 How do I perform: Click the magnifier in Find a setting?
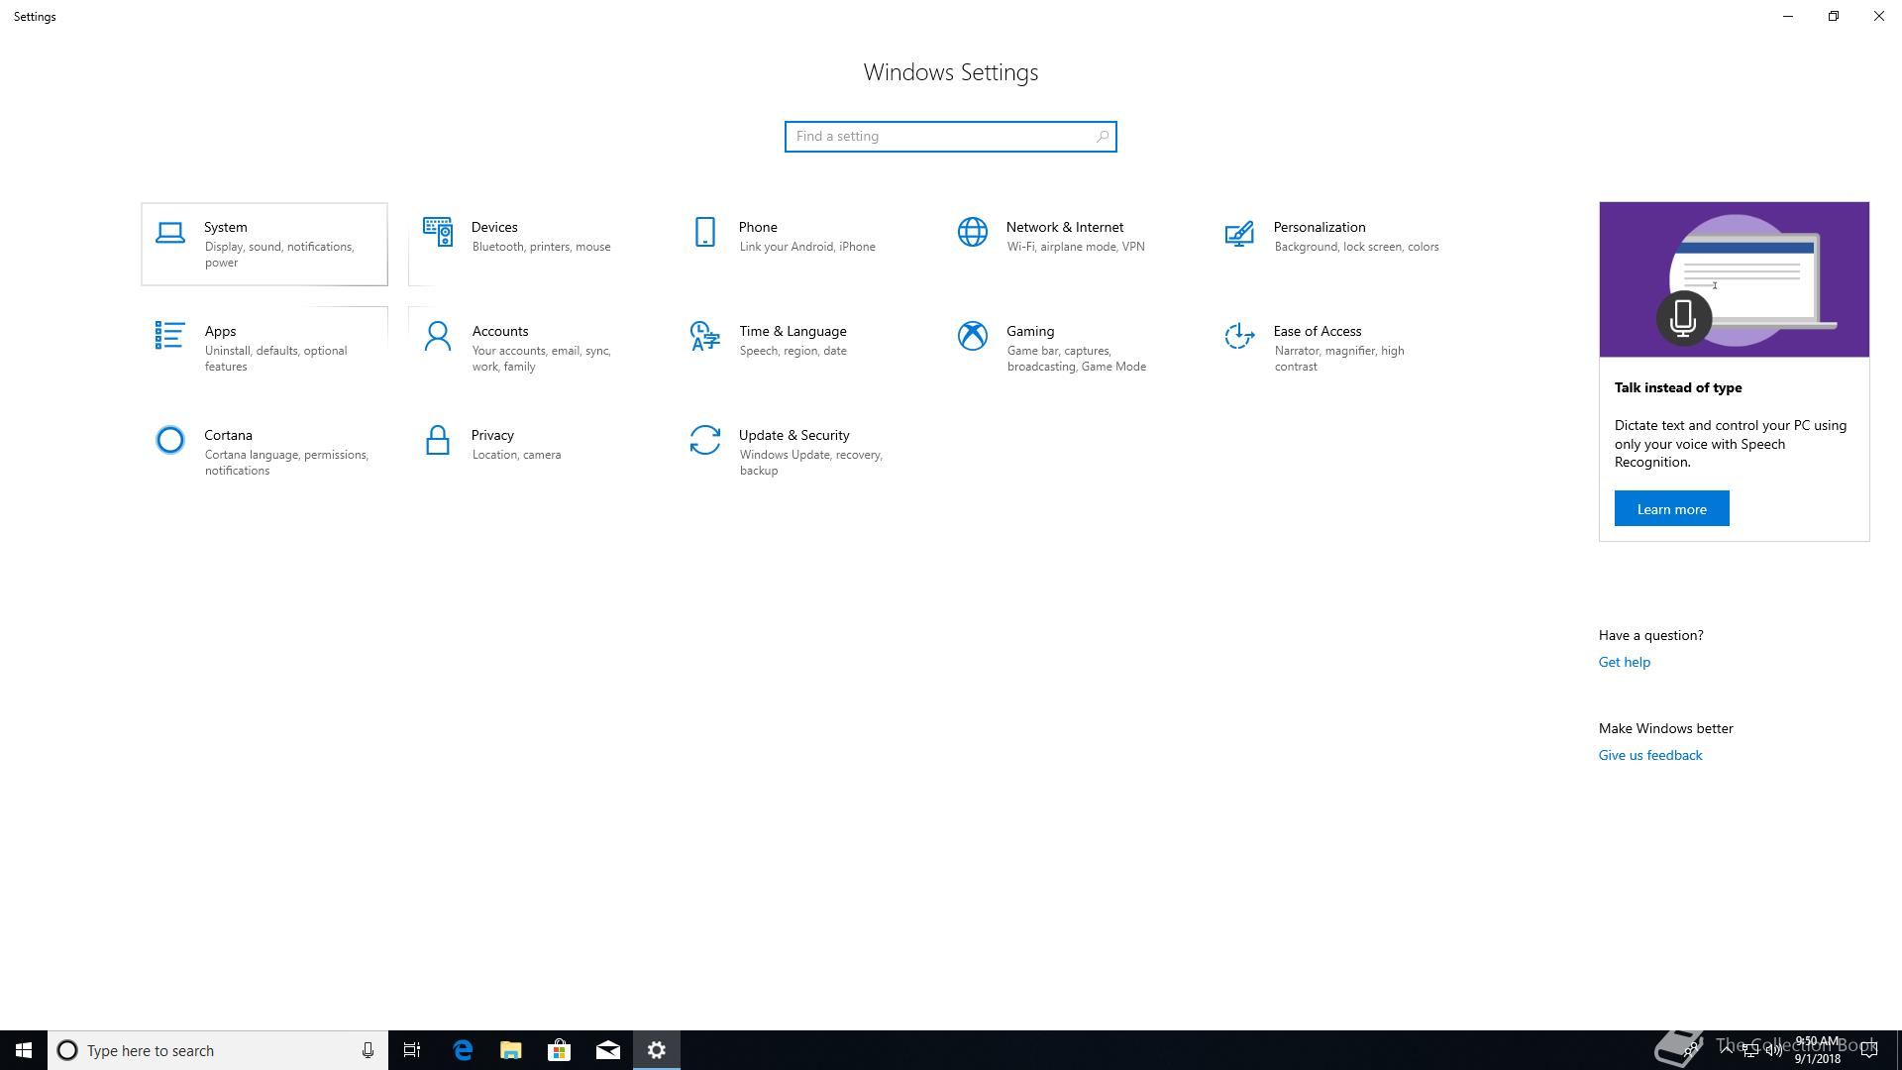(1102, 137)
